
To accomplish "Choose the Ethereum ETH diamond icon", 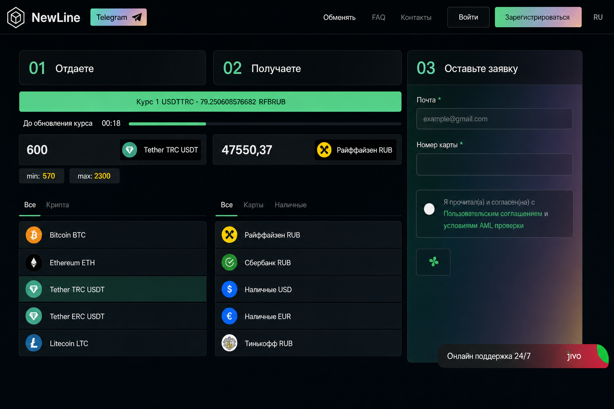I will click(34, 262).
